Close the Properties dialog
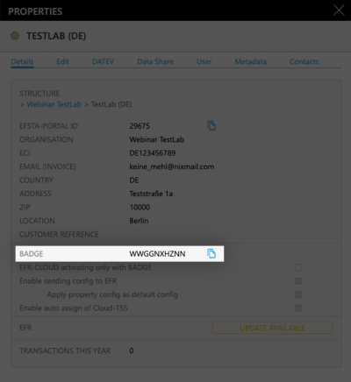Image resolution: width=351 pixels, height=382 pixels. pyautogui.click(x=339, y=11)
